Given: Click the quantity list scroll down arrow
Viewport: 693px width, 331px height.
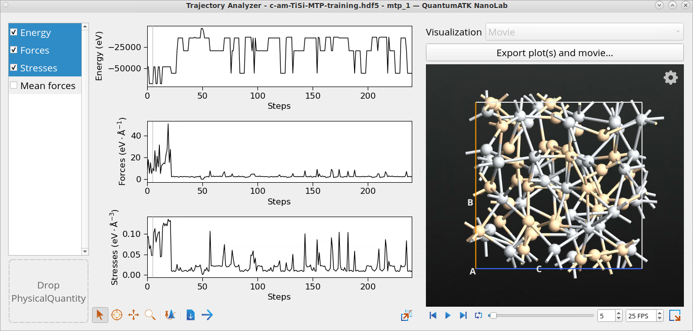Looking at the screenshot, I should [85, 252].
